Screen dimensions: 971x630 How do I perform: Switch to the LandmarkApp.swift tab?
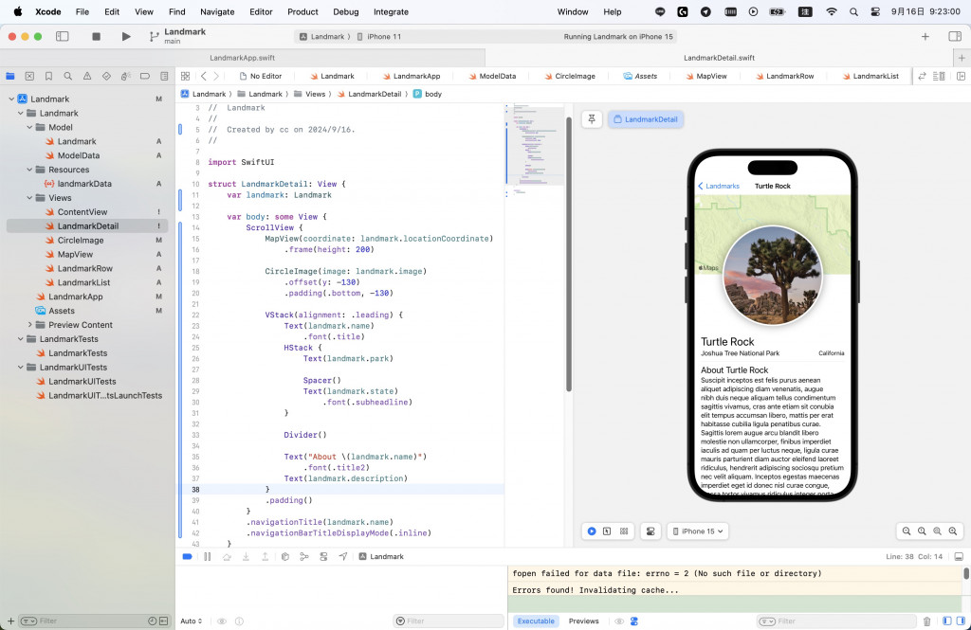click(241, 57)
